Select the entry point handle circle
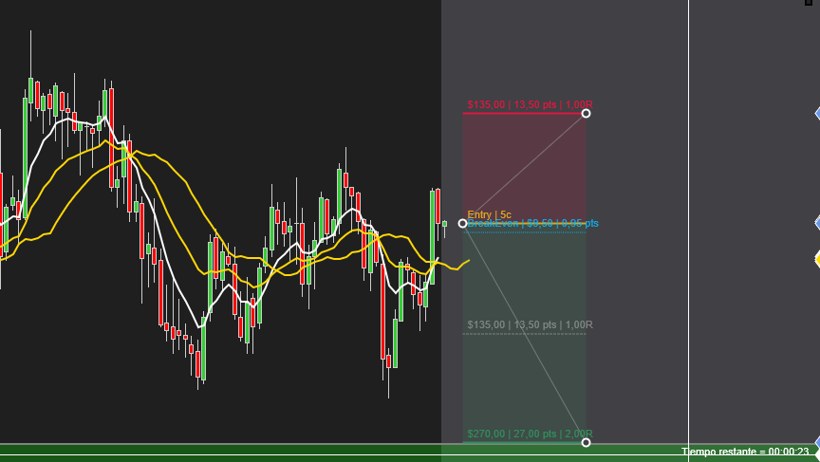 pos(462,224)
